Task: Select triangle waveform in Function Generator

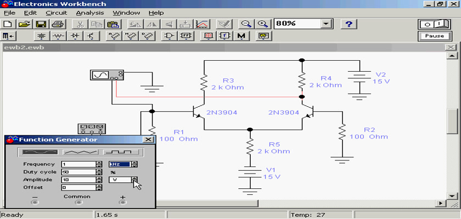Action: coord(81,152)
